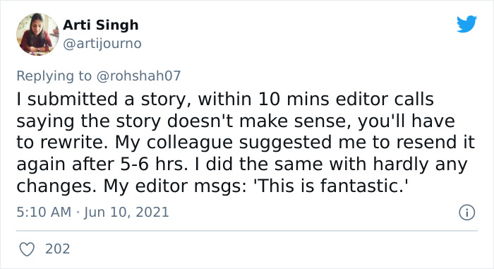The height and width of the screenshot is (269, 494).
Task: View the 202 likes count
Action: (57, 249)
